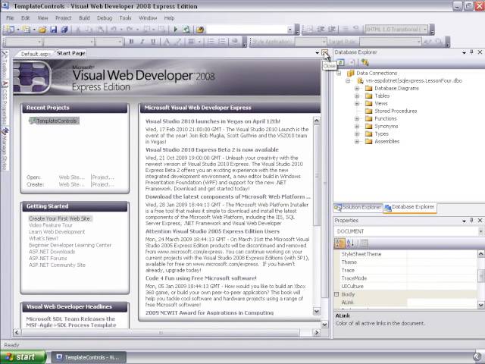
Task: Open the Build menu
Action: point(84,18)
